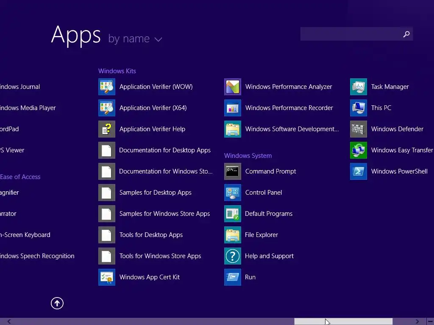Select the Windows Kits group header

(117, 71)
